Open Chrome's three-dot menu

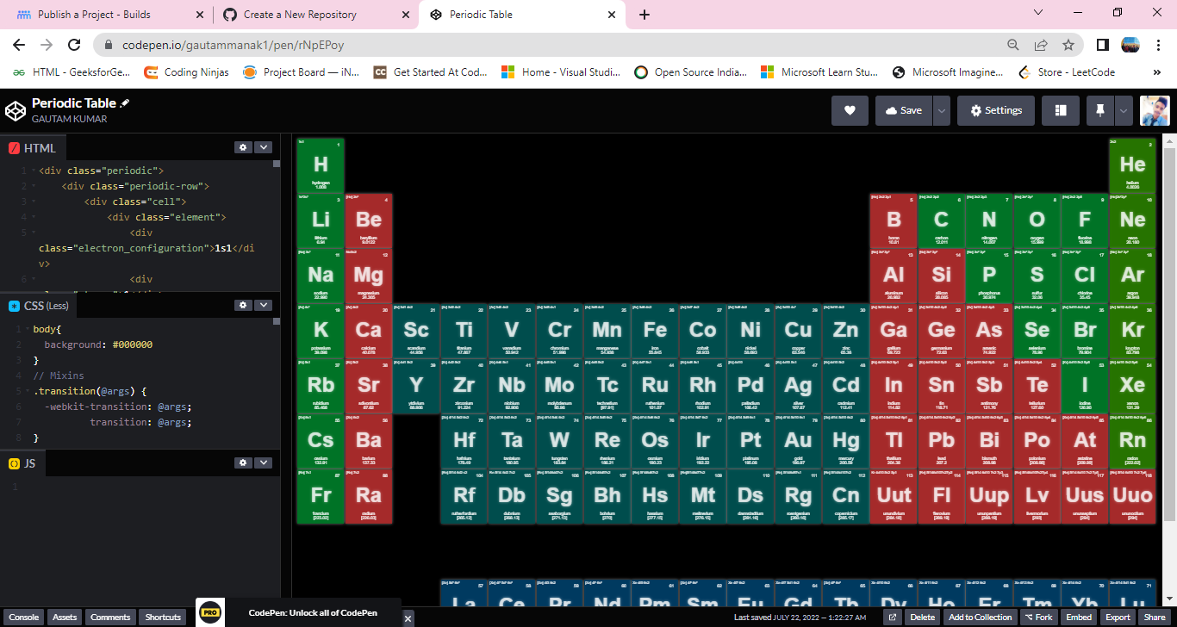[x=1159, y=43]
